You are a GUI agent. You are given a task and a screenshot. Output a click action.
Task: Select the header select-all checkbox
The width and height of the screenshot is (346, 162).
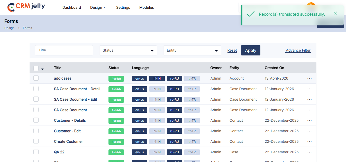point(36,68)
